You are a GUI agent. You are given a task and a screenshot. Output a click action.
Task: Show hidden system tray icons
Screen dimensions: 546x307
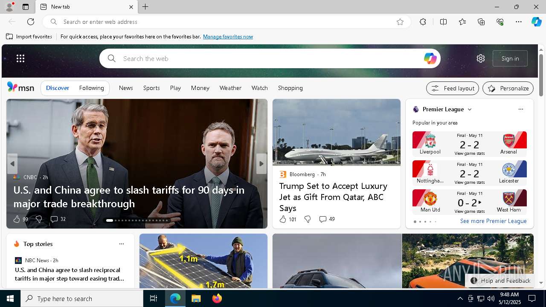click(x=460, y=298)
